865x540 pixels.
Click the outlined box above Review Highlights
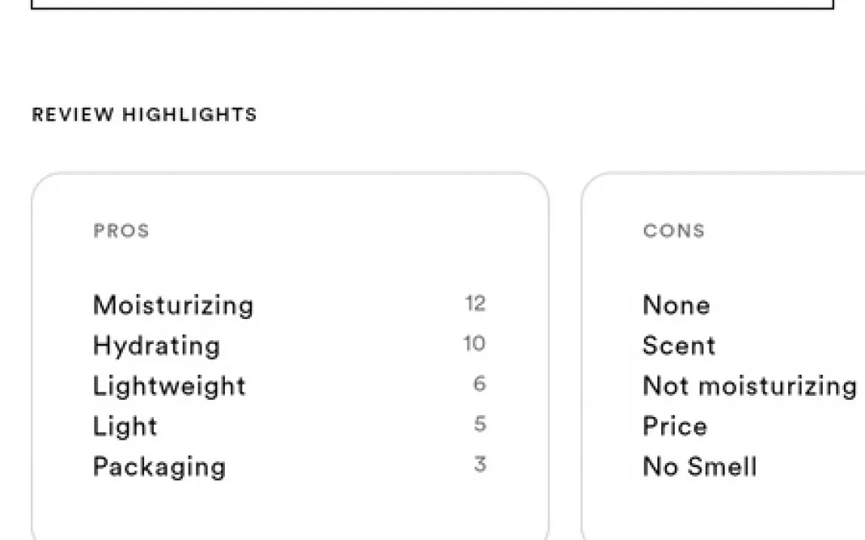point(432,5)
